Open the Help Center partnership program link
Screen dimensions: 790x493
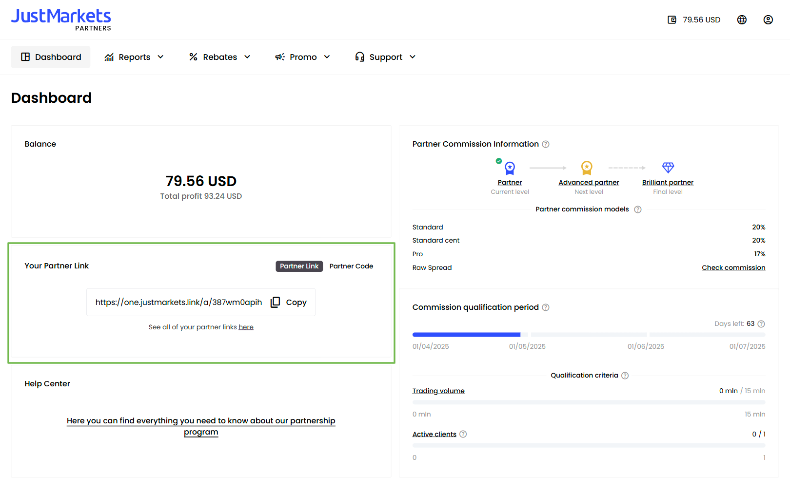(201, 426)
